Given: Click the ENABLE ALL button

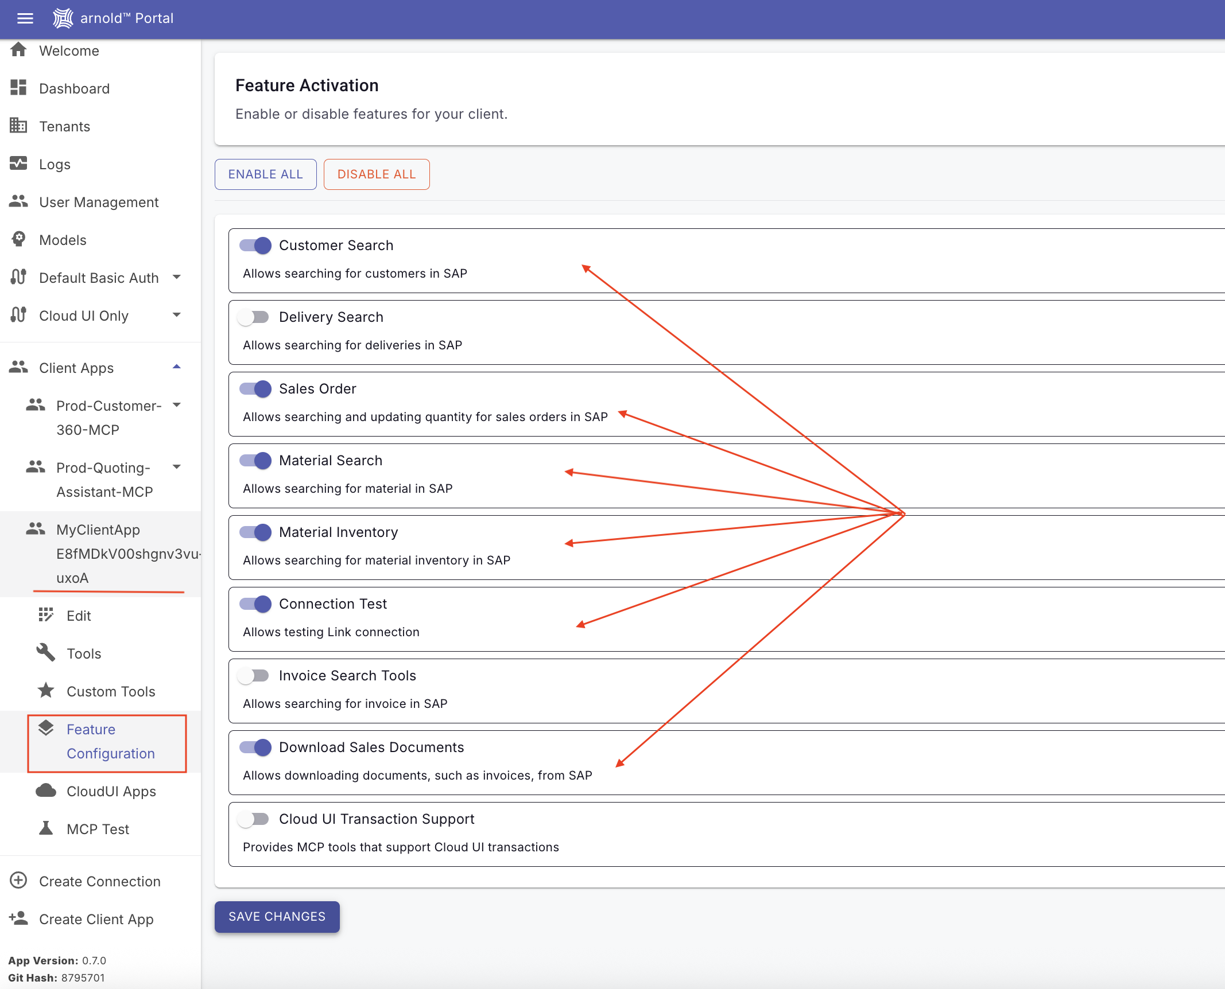Looking at the screenshot, I should (x=265, y=174).
